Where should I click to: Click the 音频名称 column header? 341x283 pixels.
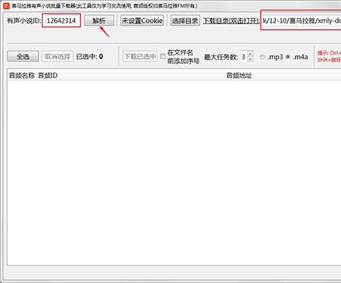21,75
